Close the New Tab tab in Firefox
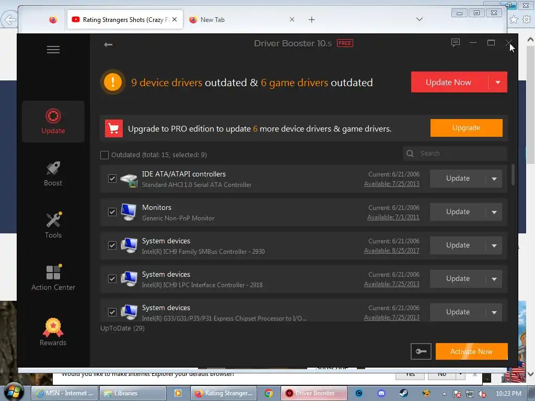 (x=292, y=19)
